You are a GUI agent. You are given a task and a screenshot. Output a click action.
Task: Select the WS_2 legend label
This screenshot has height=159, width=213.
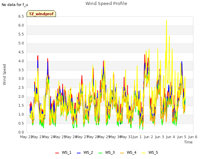point(88,152)
